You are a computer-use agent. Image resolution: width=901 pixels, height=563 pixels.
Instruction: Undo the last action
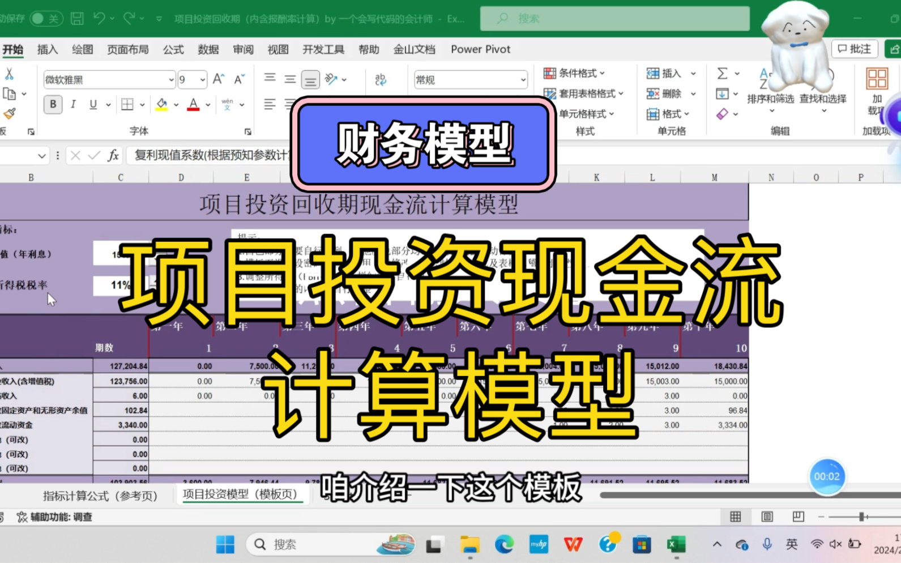(x=99, y=19)
